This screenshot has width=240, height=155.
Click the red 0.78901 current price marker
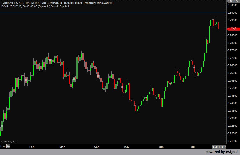point(233,29)
